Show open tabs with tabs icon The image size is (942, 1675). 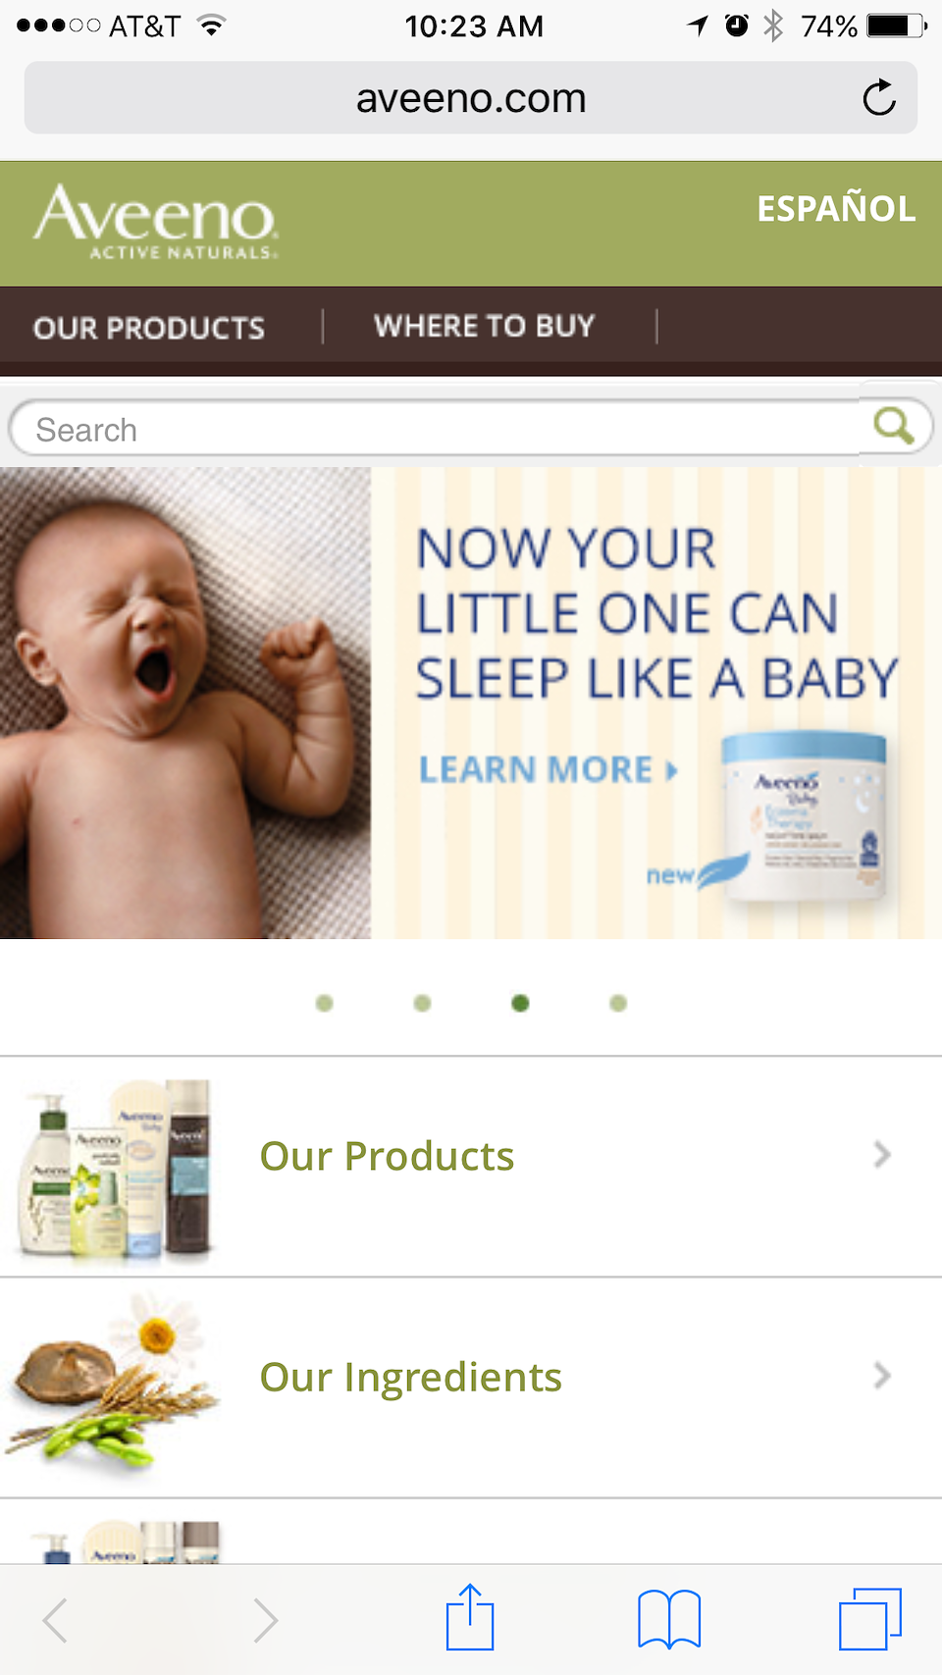pyautogui.click(x=870, y=1619)
